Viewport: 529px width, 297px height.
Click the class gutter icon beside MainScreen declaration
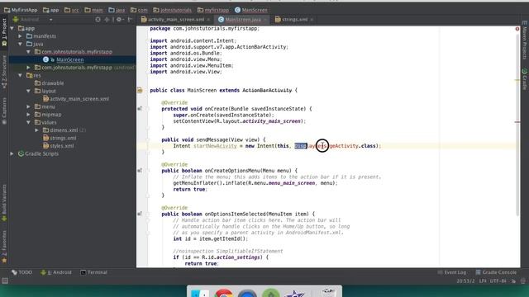(140, 90)
